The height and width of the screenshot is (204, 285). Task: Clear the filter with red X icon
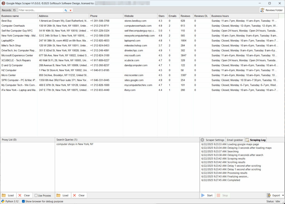[x=70, y=10]
